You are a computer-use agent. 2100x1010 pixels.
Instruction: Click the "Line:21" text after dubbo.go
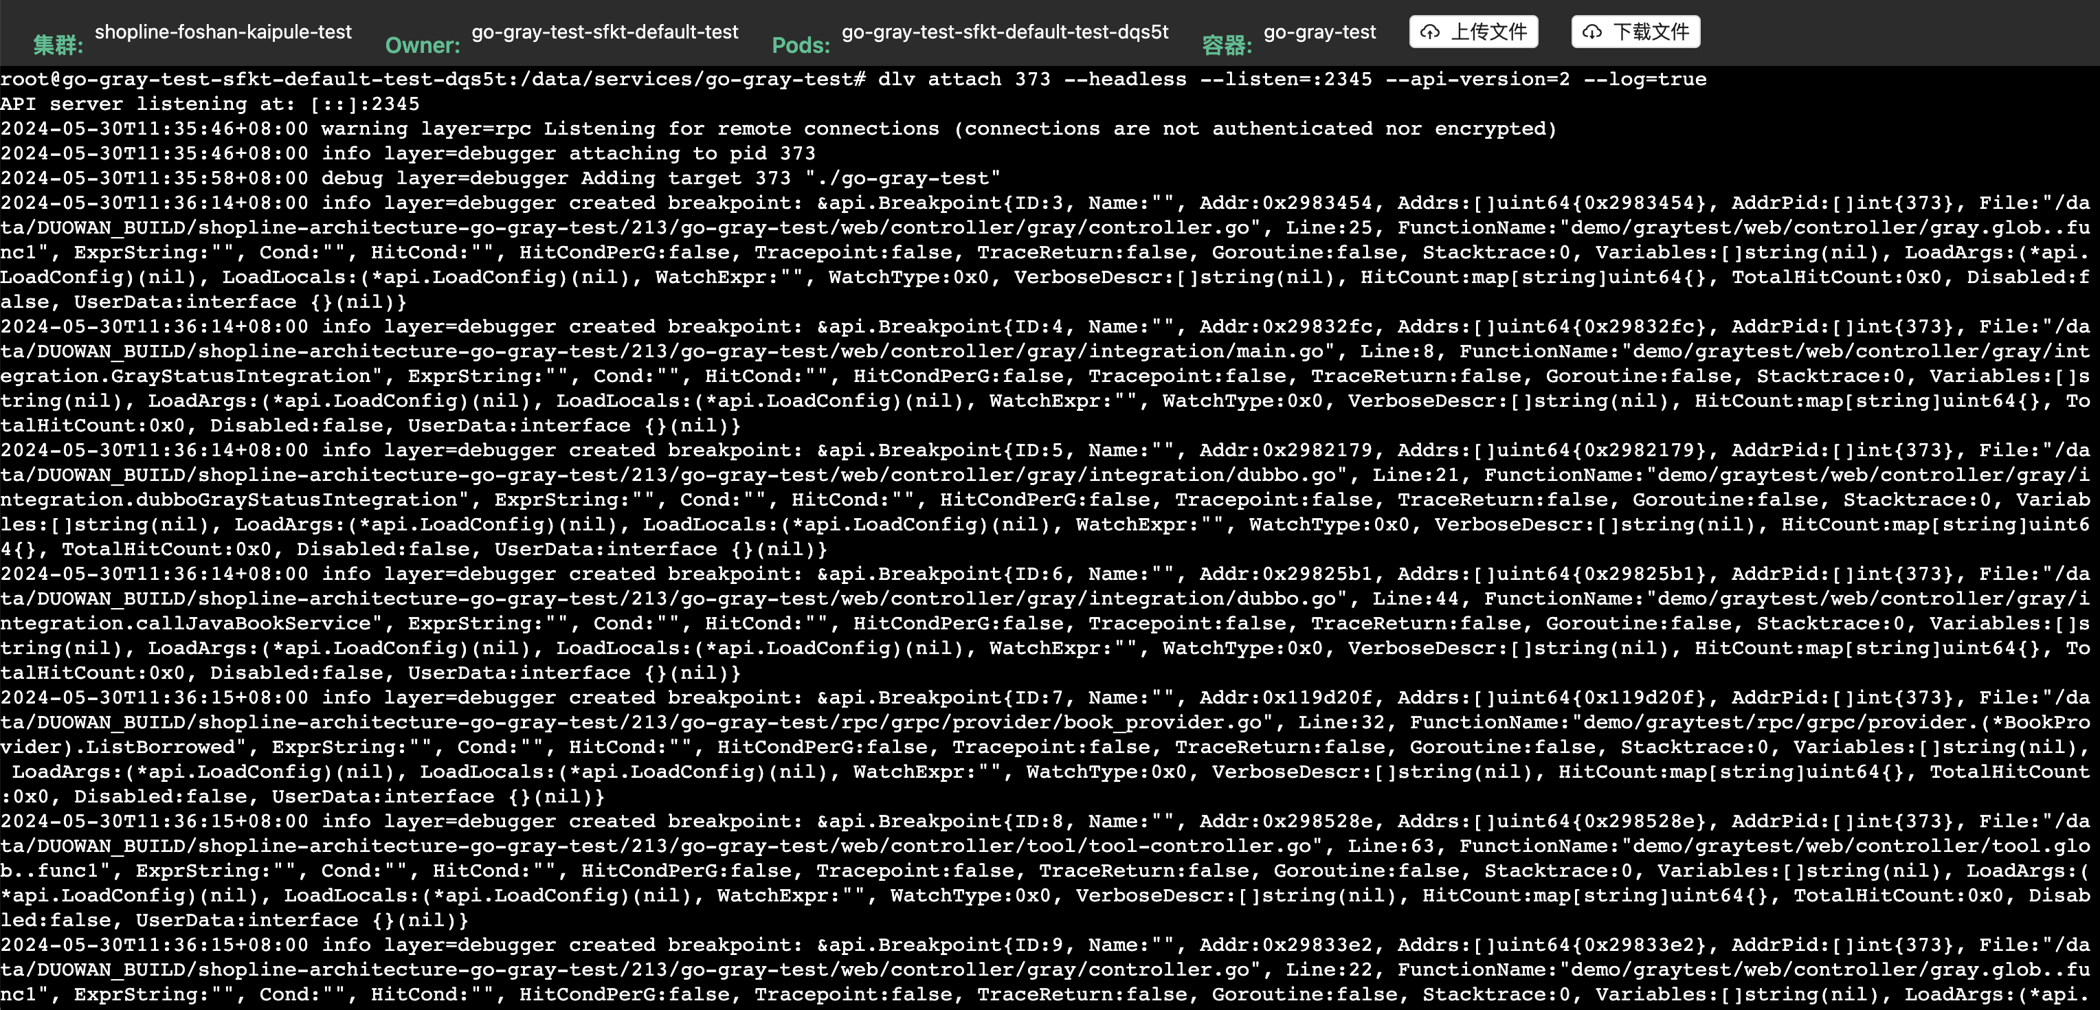(x=1417, y=475)
